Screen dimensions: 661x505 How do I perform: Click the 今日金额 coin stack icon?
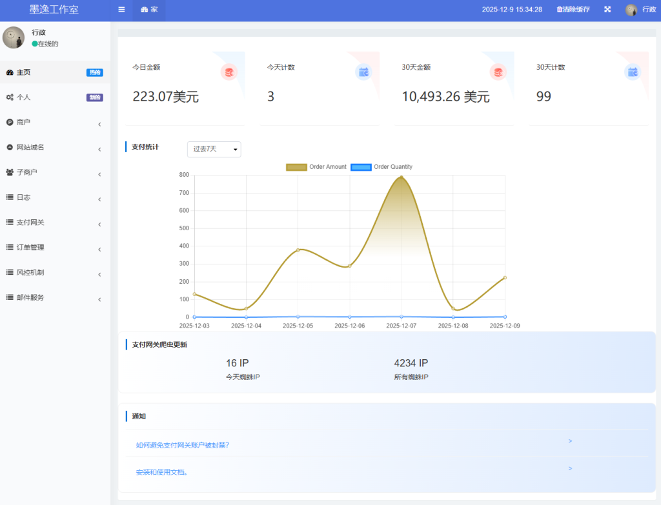click(x=229, y=72)
